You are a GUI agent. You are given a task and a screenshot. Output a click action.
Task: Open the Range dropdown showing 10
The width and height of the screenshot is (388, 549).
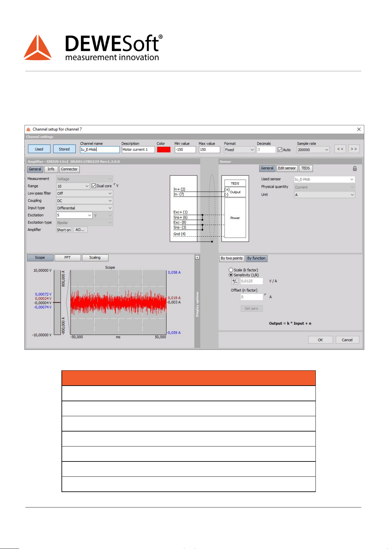pyautogui.click(x=73, y=186)
